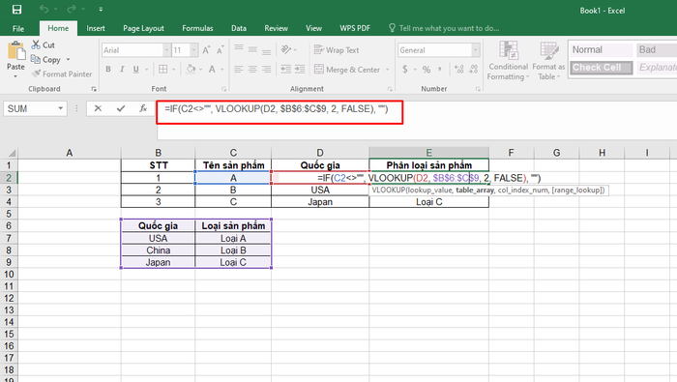Expand the Font Color dropdown arrow
The image size is (677, 382).
222,69
